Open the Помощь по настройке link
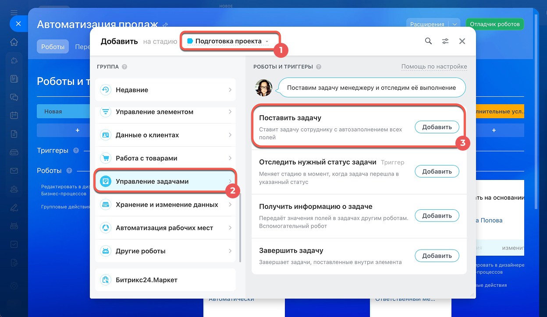The width and height of the screenshot is (547, 317). pyautogui.click(x=434, y=67)
